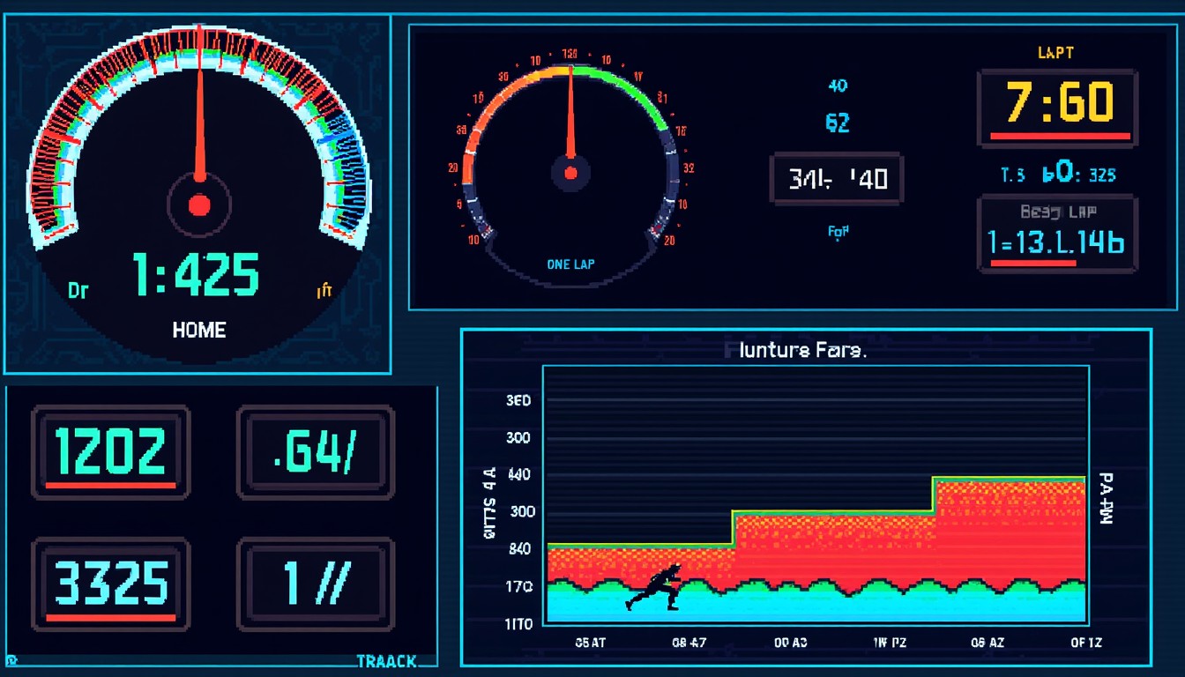Select the .G4/ readout box
Image resolution: width=1185 pixels, height=677 pixels.
point(316,451)
